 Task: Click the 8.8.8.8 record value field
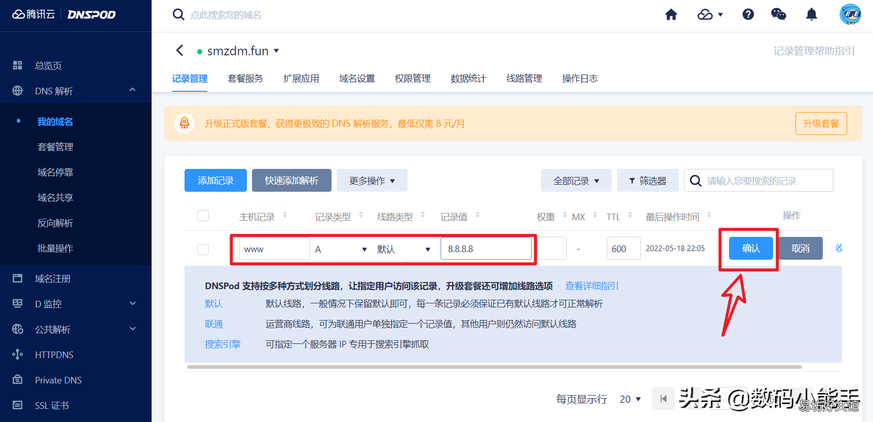pyautogui.click(x=486, y=249)
